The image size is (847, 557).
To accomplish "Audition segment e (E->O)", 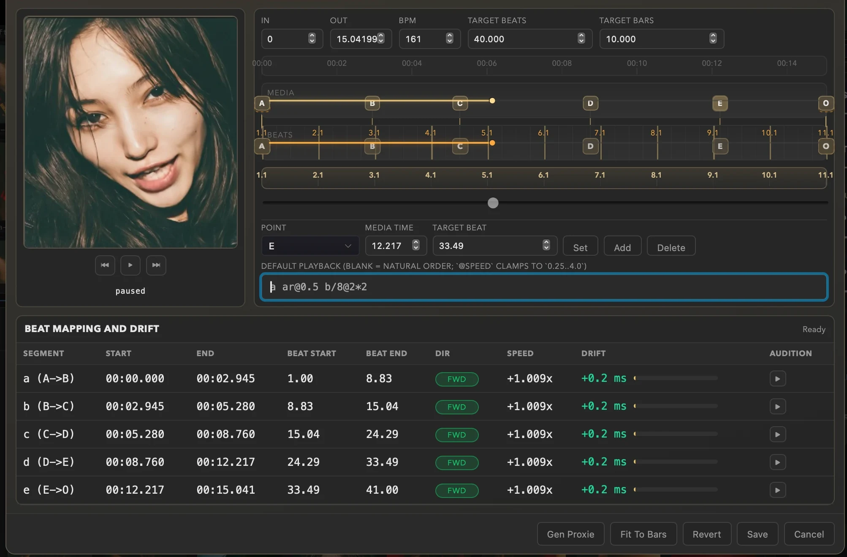I will click(x=777, y=490).
